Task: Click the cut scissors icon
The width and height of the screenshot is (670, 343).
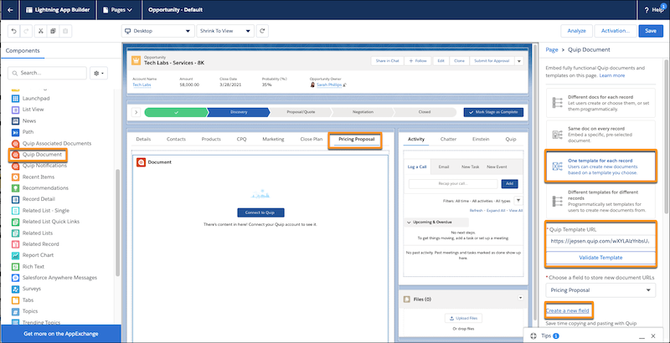Action: tap(39, 31)
